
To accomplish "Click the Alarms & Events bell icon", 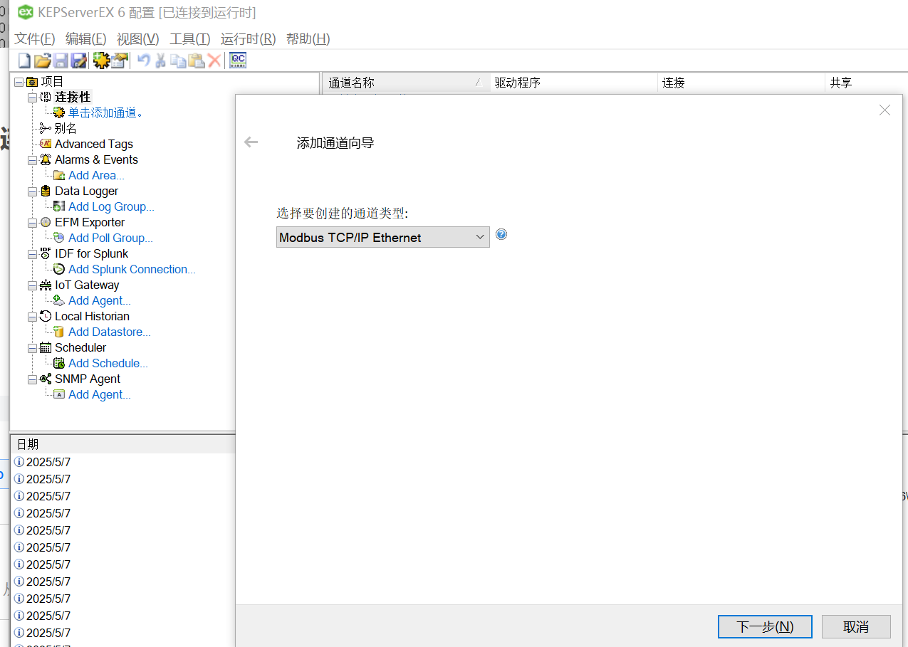I will [46, 159].
